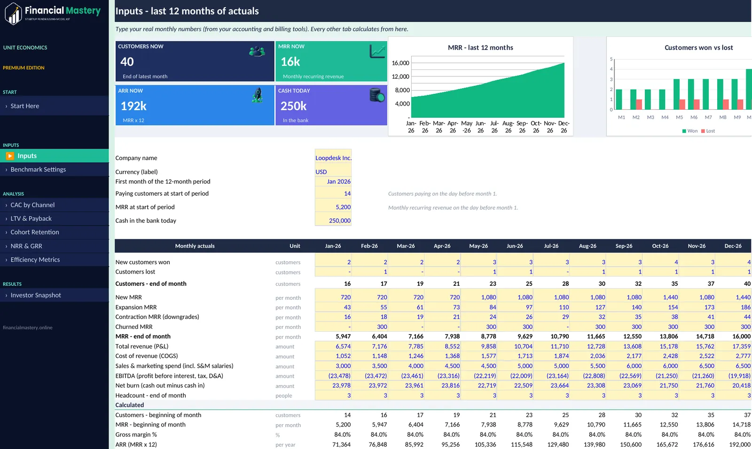Click the rocket icon in ARR Now card
This screenshot has height=449, width=752.
coord(257,95)
